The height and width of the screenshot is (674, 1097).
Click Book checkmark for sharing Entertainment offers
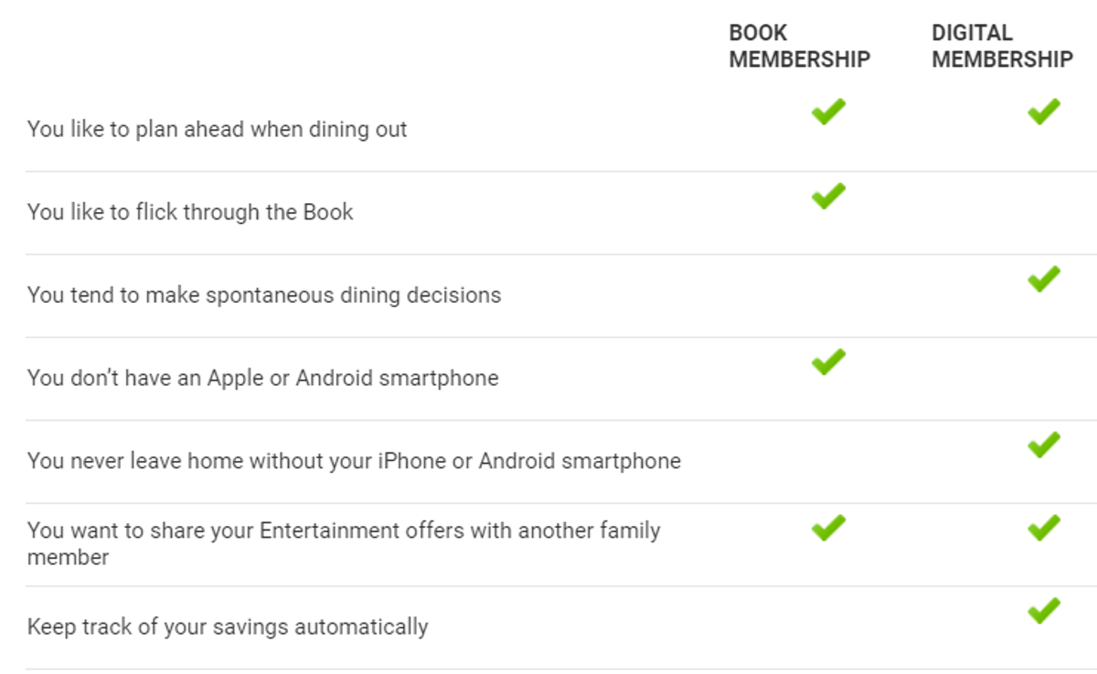pos(828,528)
